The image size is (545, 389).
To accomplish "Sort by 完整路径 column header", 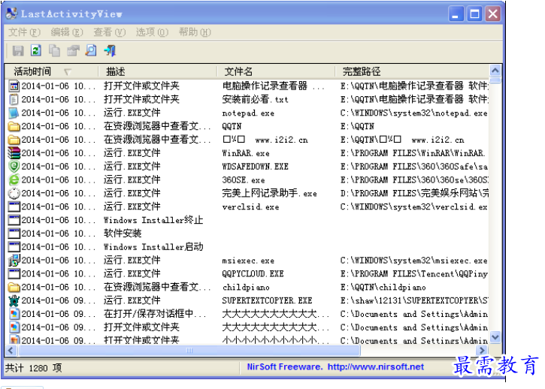I will pos(412,71).
